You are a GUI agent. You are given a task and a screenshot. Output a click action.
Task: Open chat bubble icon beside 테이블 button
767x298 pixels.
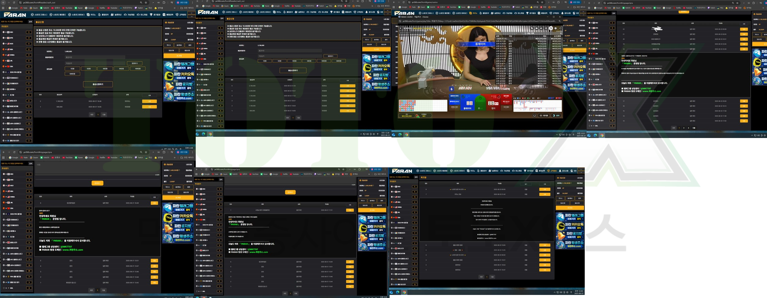point(535,115)
